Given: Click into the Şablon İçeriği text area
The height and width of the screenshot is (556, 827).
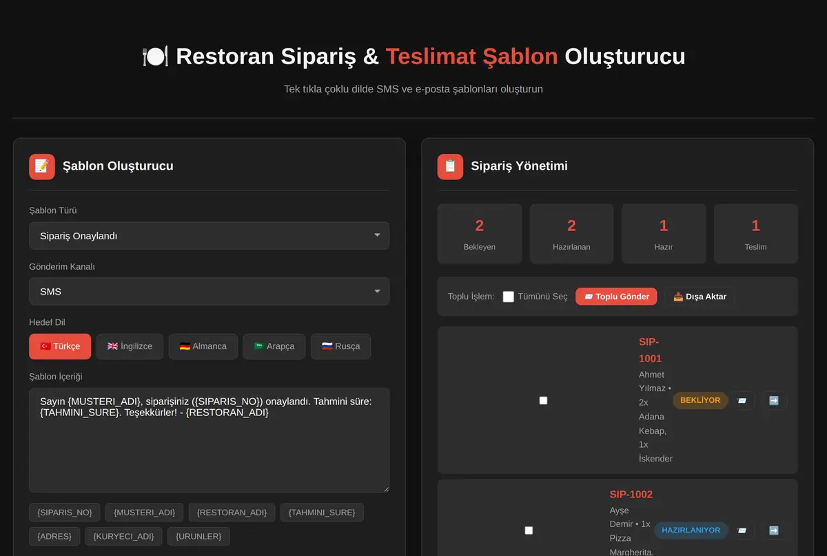Looking at the screenshot, I should (x=209, y=440).
